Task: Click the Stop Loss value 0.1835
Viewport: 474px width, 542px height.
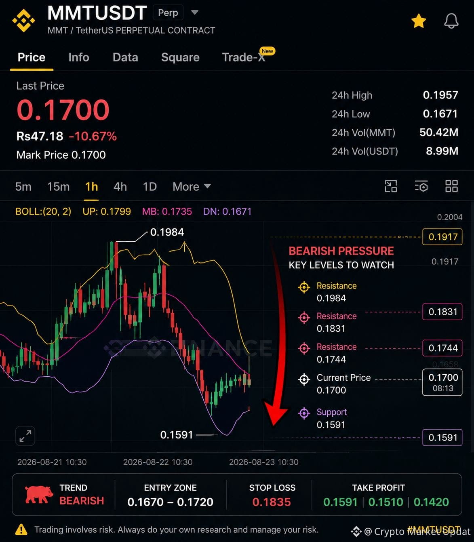Action: tap(272, 502)
